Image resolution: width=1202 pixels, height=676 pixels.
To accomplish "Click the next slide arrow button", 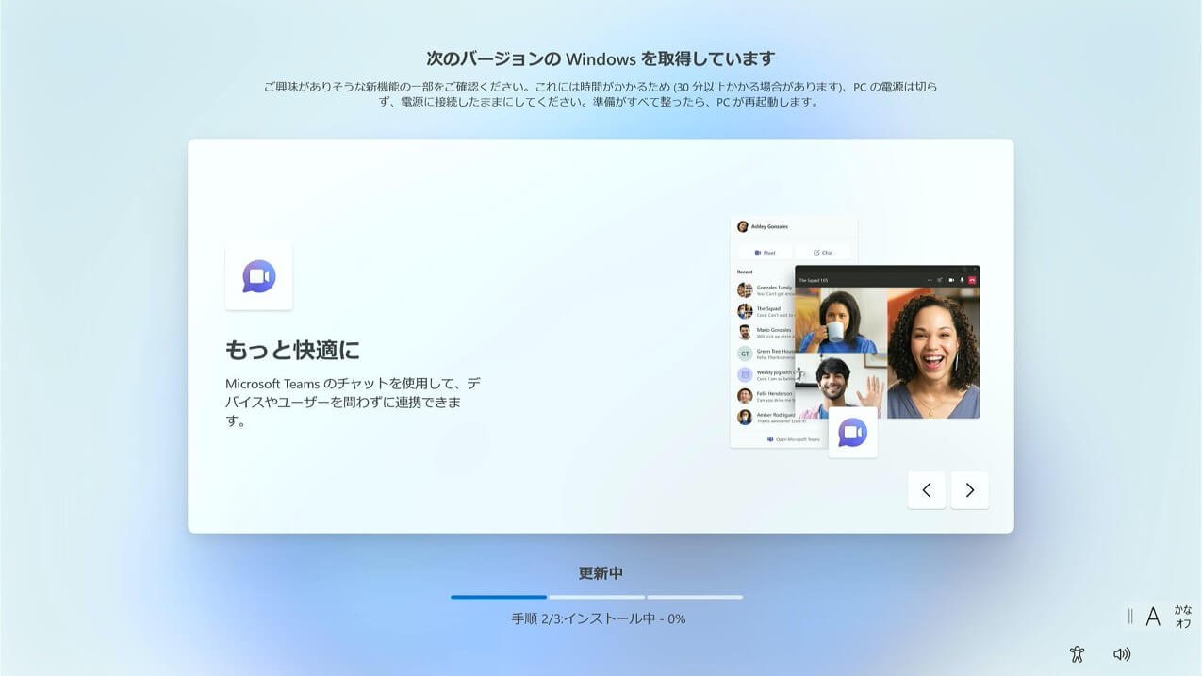I will click(969, 490).
